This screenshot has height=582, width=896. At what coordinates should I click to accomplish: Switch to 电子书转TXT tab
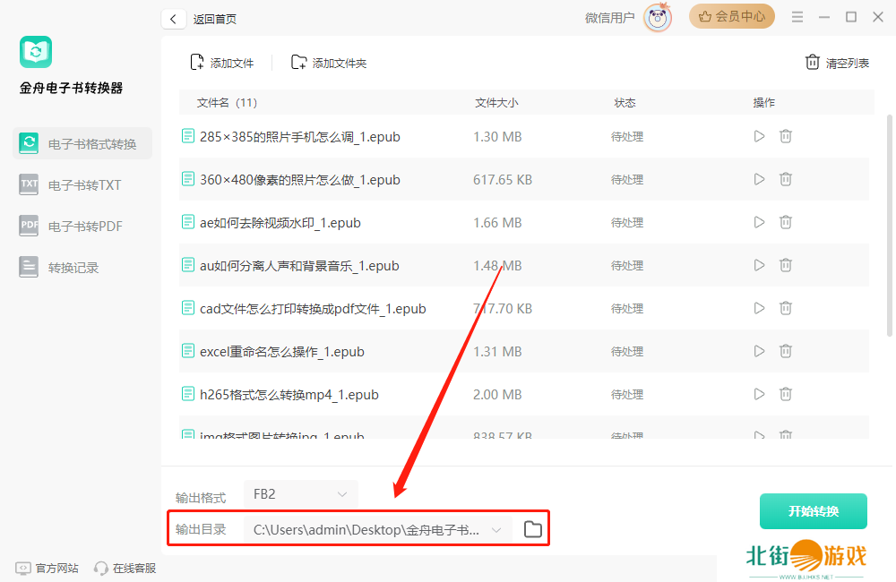pyautogui.click(x=82, y=185)
